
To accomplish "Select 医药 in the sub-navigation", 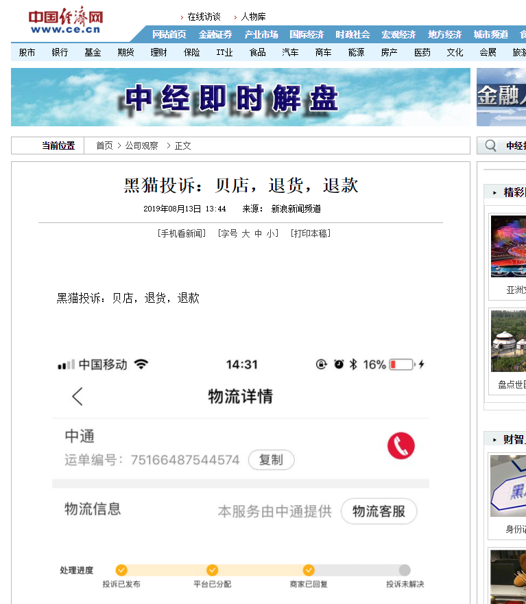I will click(x=422, y=52).
